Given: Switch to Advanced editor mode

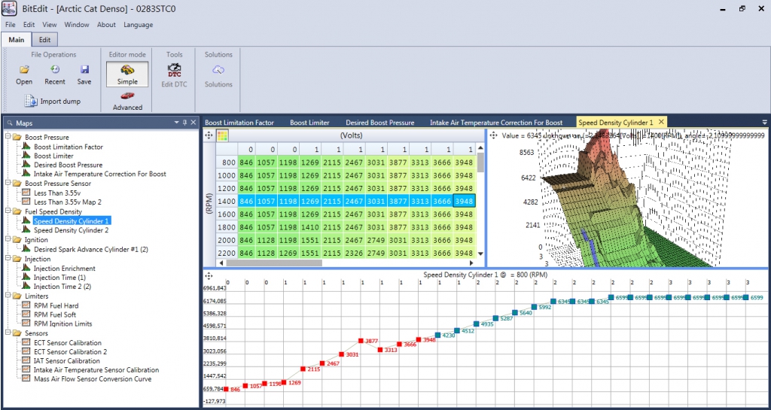Looking at the screenshot, I should point(127,101).
